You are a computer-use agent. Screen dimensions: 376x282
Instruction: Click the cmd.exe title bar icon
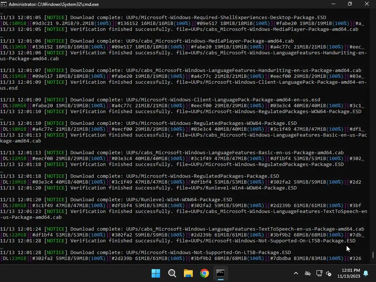click(x=4, y=4)
